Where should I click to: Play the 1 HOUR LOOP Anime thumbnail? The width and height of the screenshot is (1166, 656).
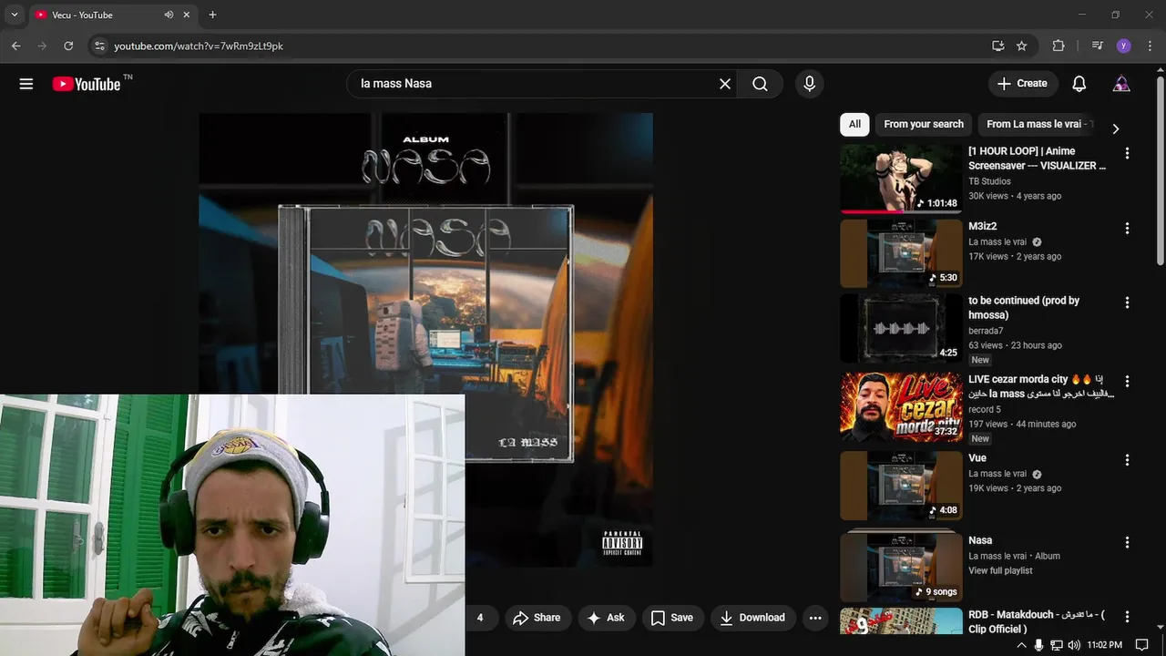pos(901,179)
